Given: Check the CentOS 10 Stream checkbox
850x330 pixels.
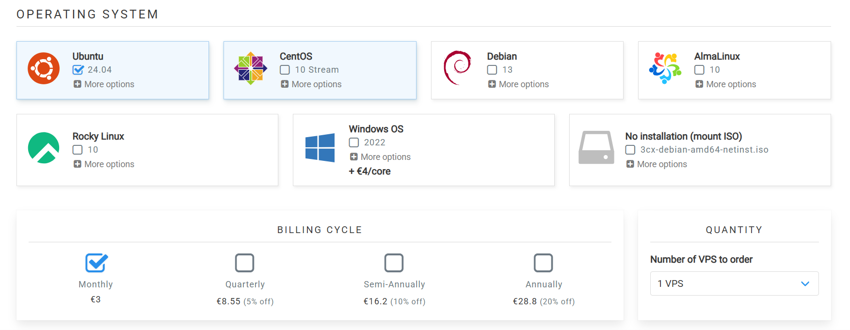Looking at the screenshot, I should (x=285, y=70).
